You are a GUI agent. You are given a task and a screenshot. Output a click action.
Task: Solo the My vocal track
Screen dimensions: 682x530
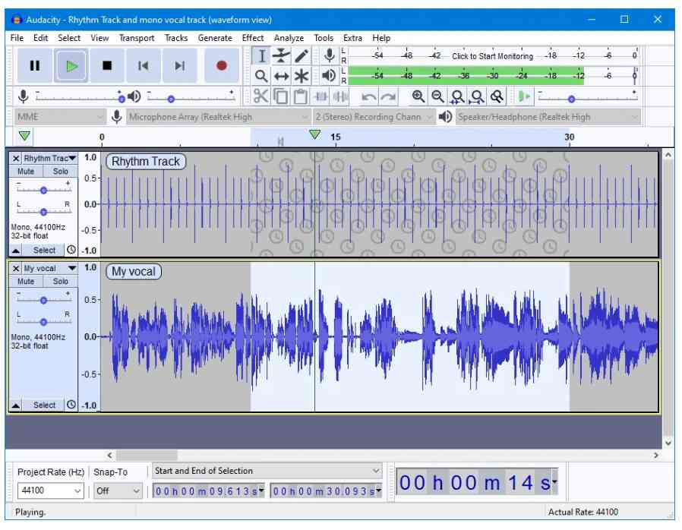coord(61,281)
